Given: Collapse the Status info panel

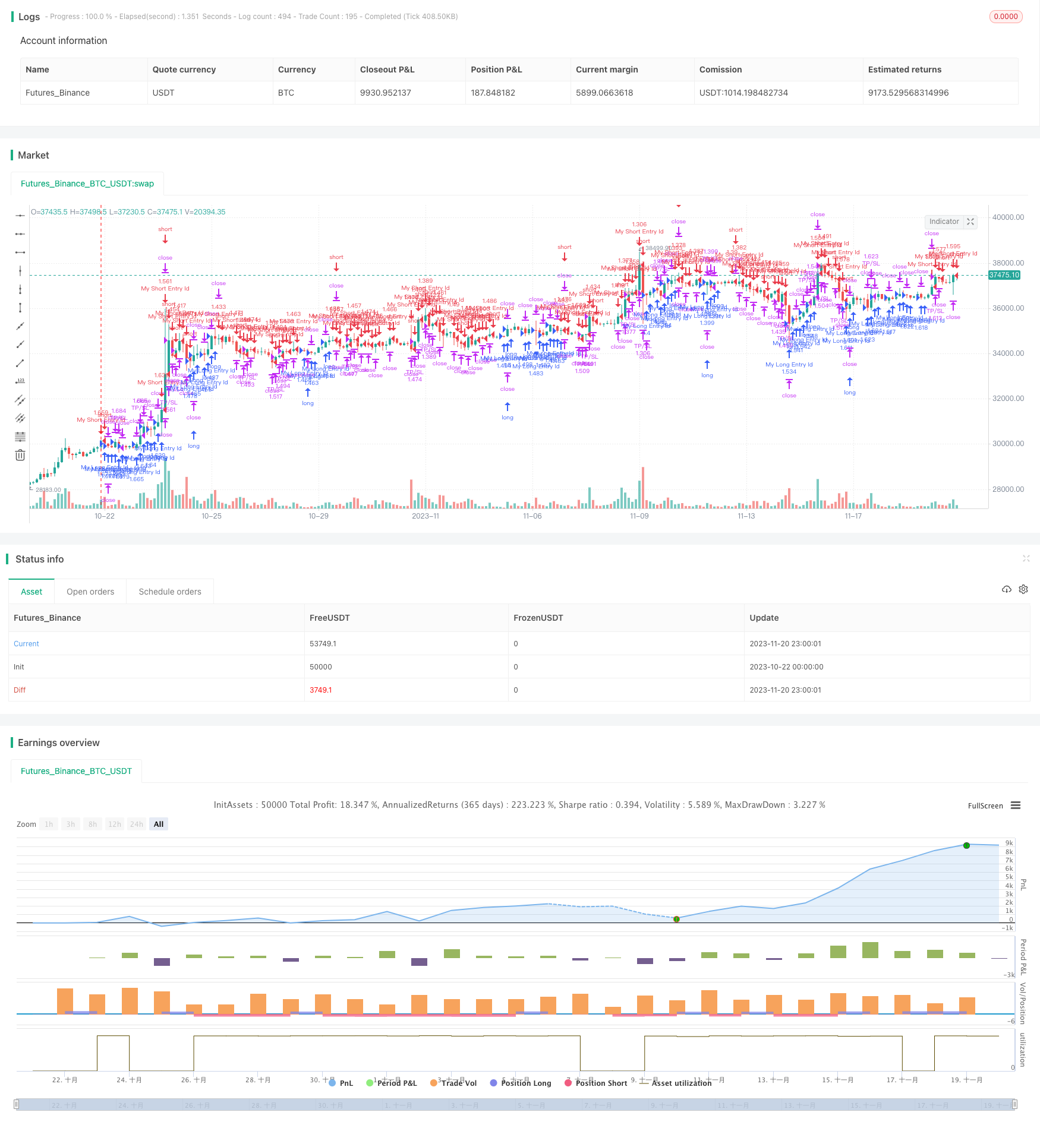Looking at the screenshot, I should (x=1026, y=558).
